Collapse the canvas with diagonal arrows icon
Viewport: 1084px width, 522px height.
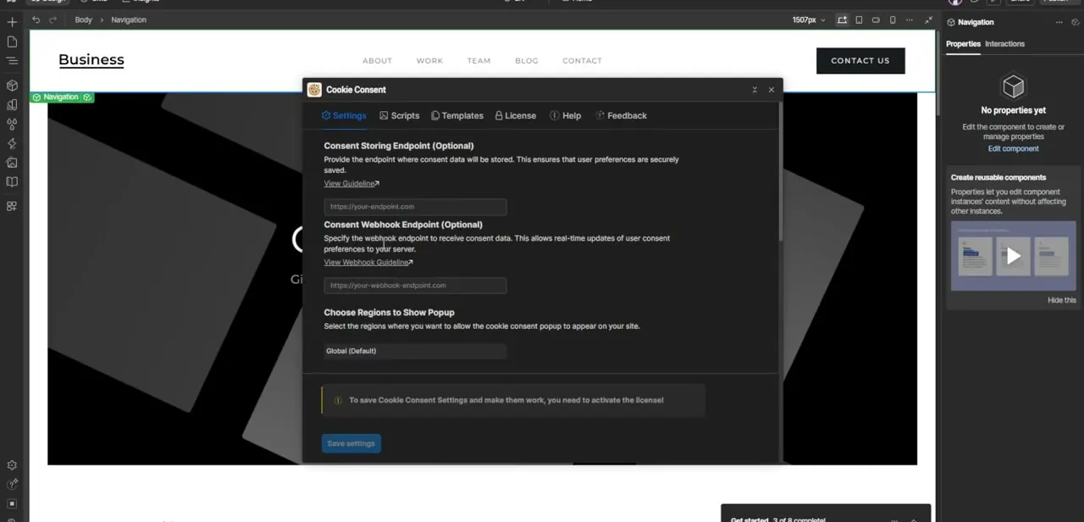[929, 19]
